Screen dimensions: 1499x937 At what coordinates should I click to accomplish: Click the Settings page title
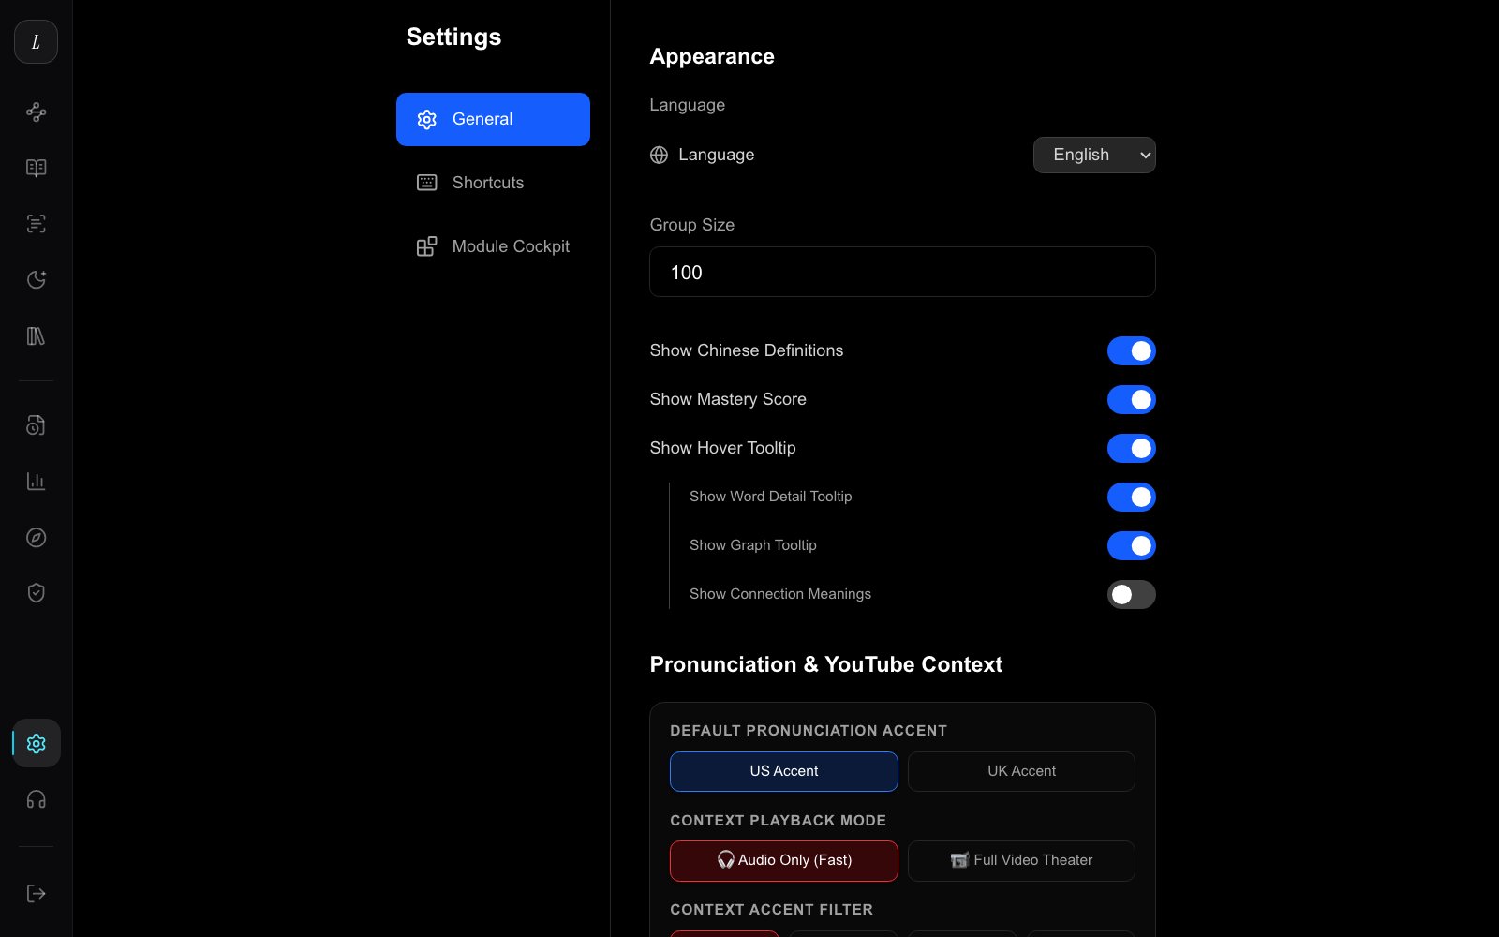pyautogui.click(x=453, y=37)
